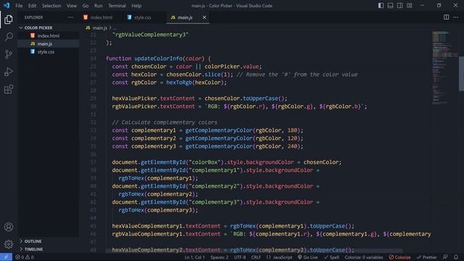Image resolution: width=464 pixels, height=261 pixels.
Task: Click line number 24 in the gutter
Action: click(x=94, y=59)
